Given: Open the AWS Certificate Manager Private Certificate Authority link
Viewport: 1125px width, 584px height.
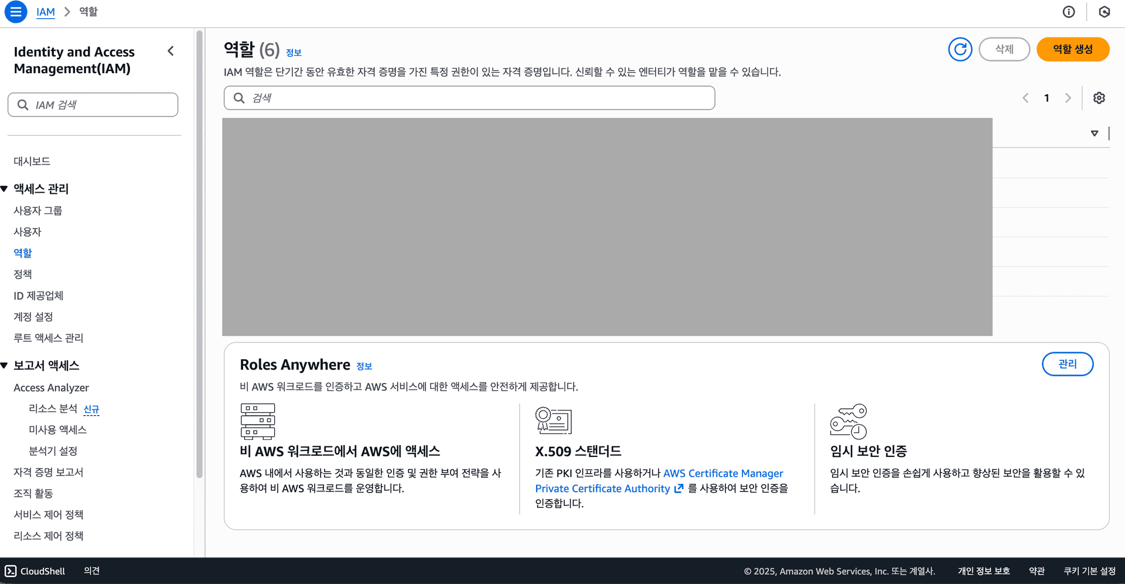Looking at the screenshot, I should (x=723, y=473).
